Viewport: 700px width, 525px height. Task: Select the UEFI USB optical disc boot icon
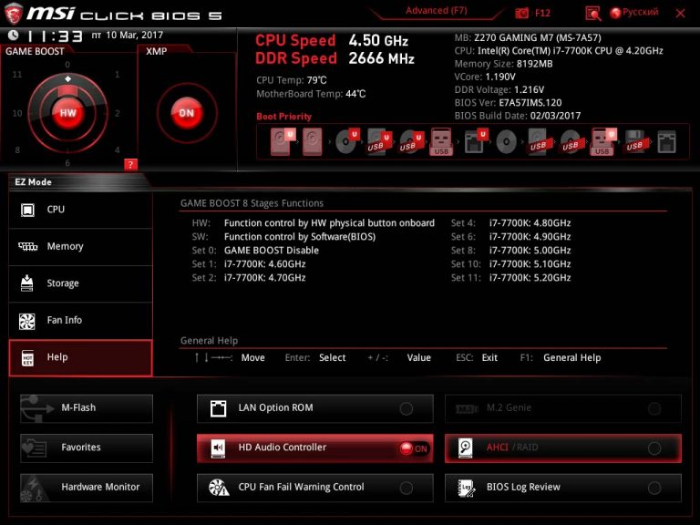click(x=411, y=142)
